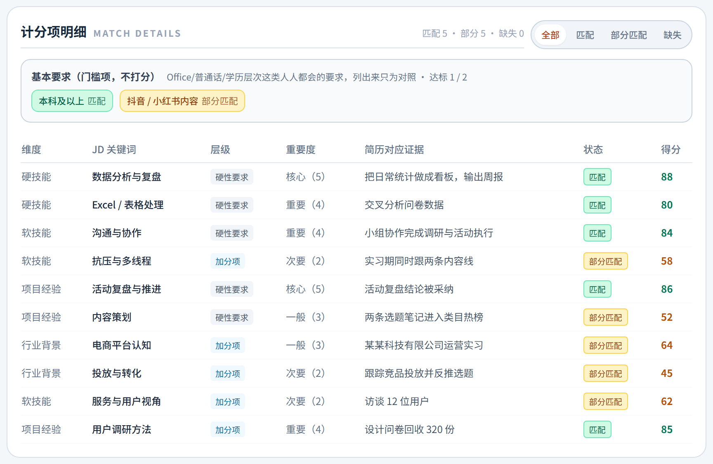Screen dimensions: 713x464
Task: Click the score 88
Action: (x=667, y=177)
